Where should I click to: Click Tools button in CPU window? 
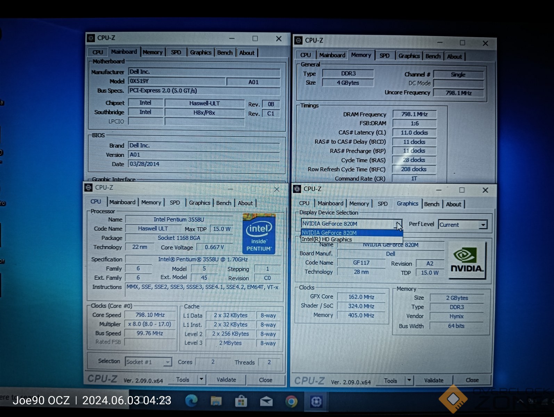point(183,379)
